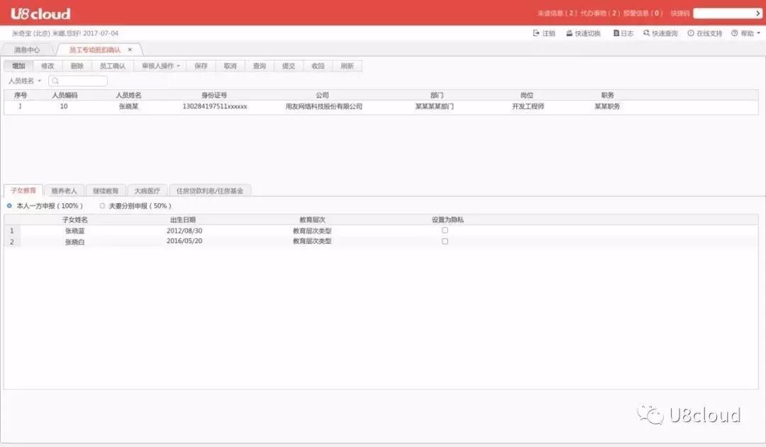Click the 部门 column header

point(437,95)
